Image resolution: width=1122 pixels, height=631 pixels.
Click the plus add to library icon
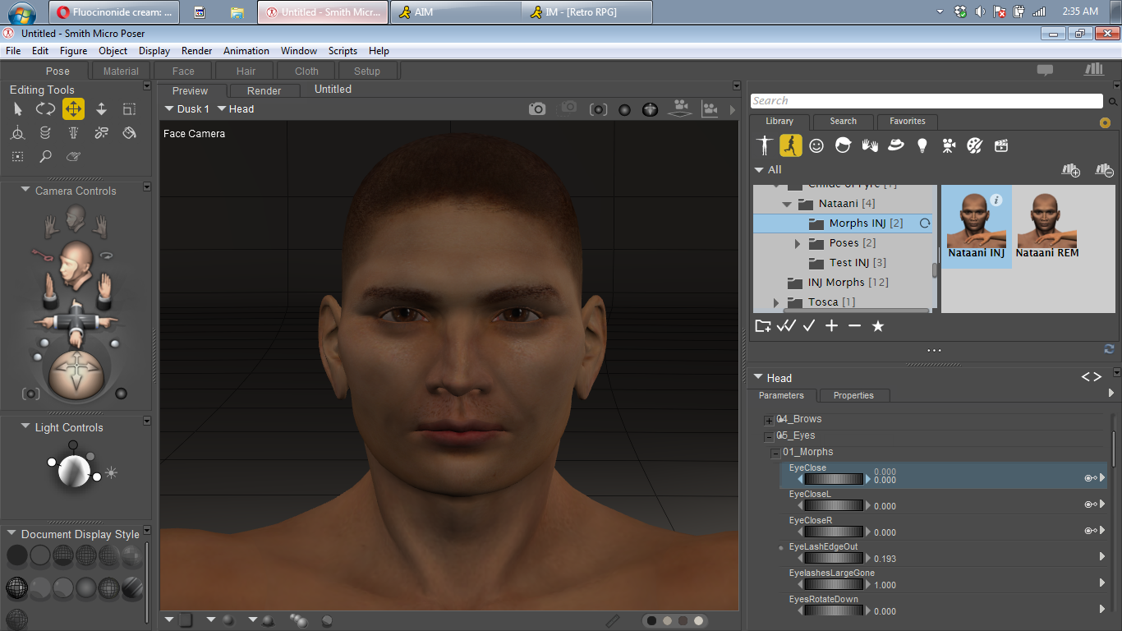[x=832, y=326]
